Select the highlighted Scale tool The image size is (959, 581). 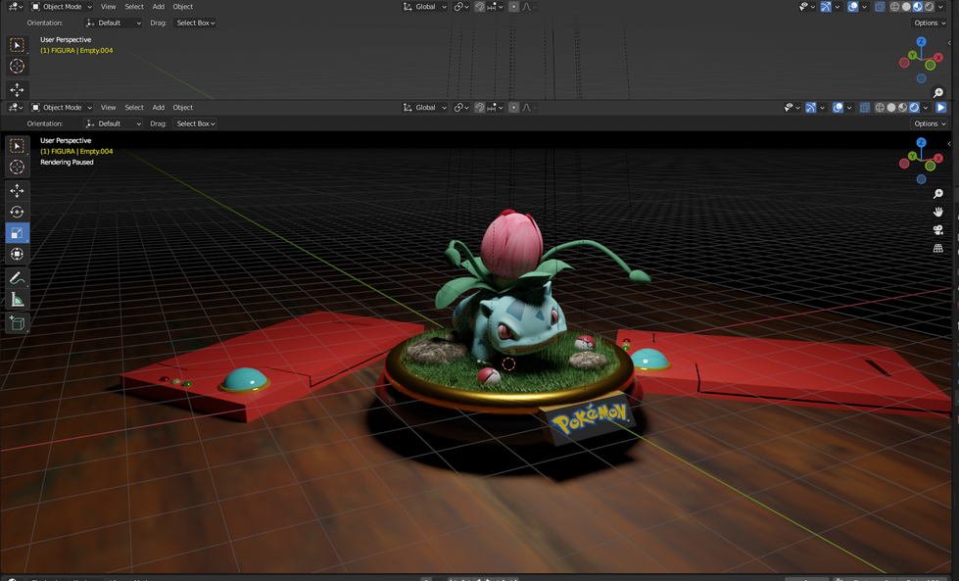(x=17, y=233)
